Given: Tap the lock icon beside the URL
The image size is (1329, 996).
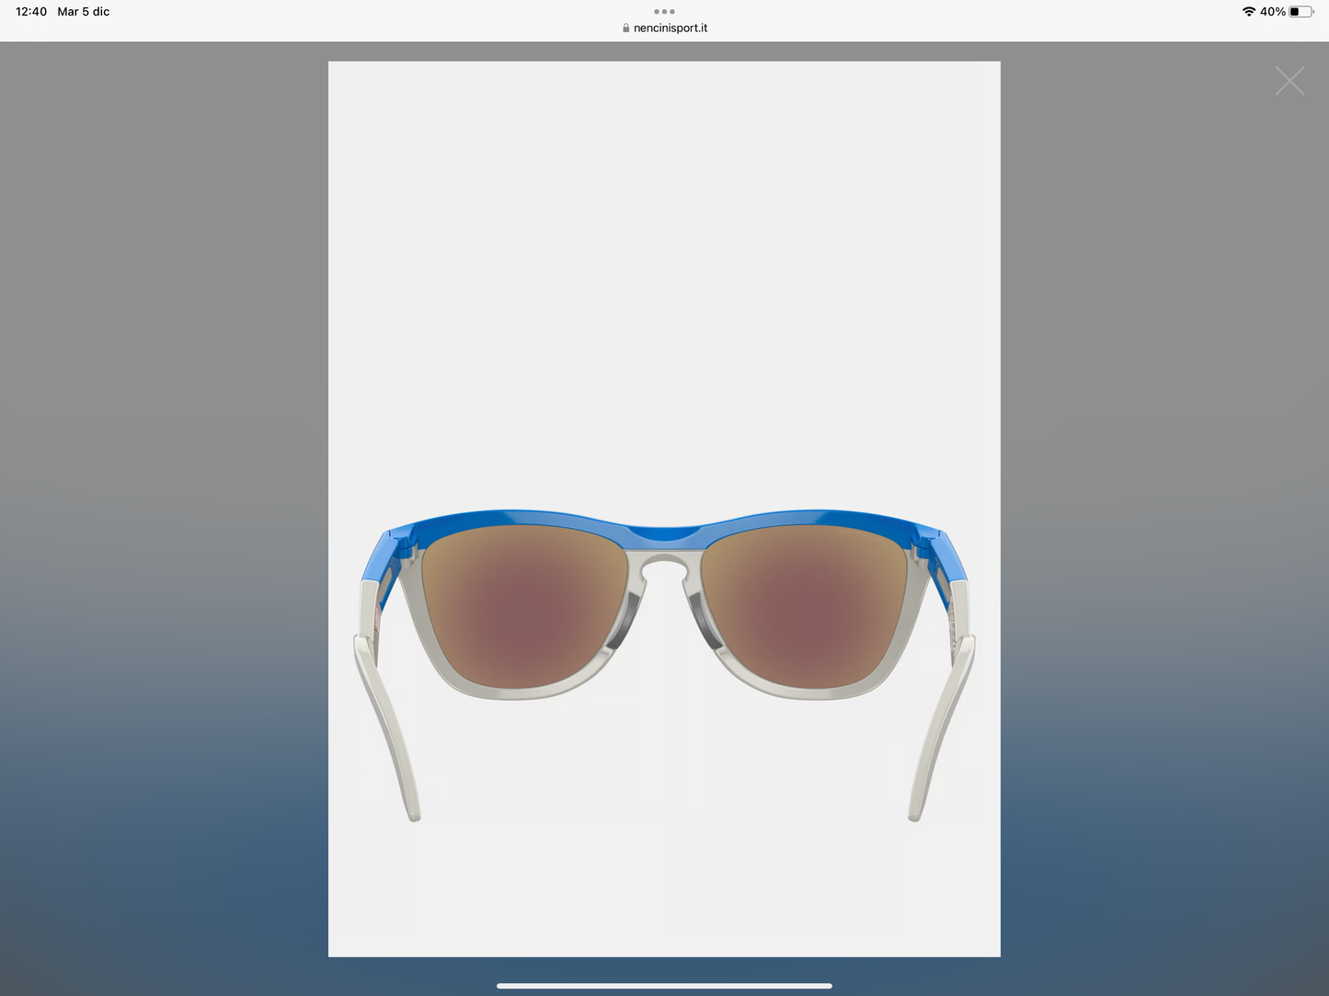Looking at the screenshot, I should (624, 28).
